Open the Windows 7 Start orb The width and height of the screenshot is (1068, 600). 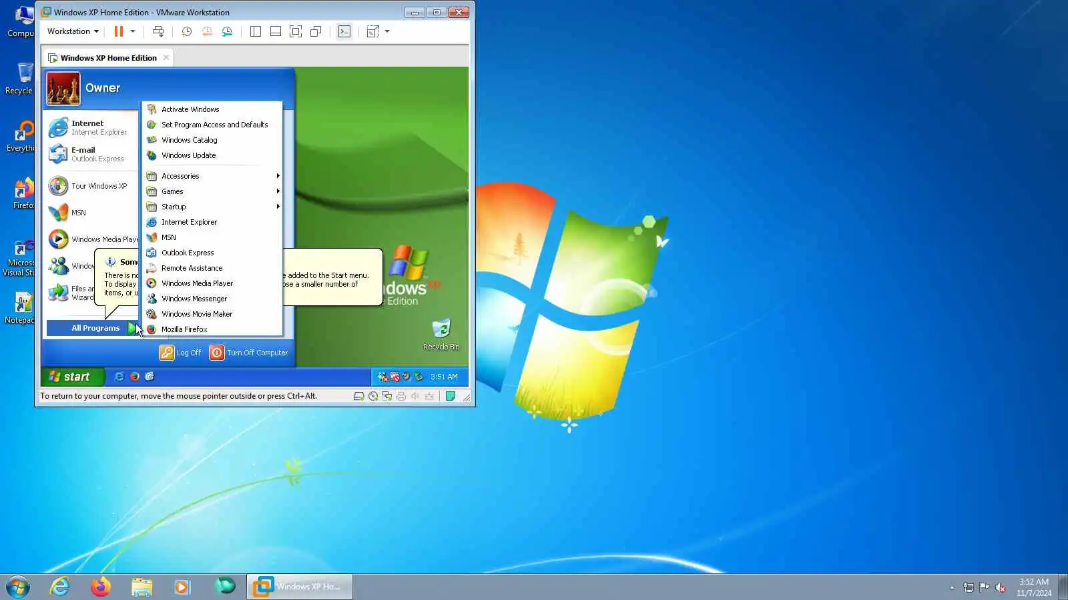point(18,587)
